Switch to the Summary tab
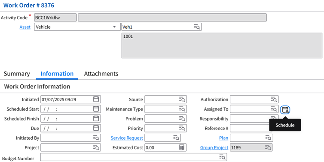The height and width of the screenshot is (162, 324). [x=17, y=74]
